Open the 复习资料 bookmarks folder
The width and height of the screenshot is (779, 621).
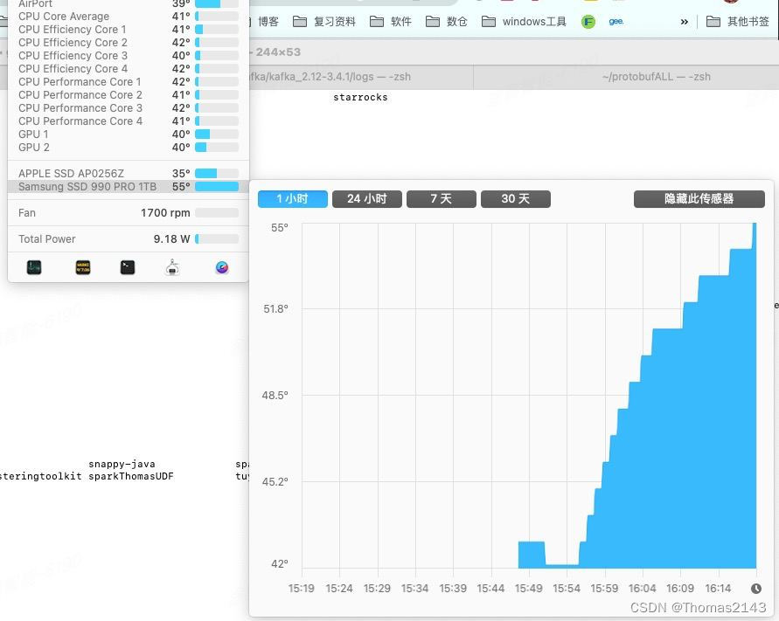coord(323,21)
